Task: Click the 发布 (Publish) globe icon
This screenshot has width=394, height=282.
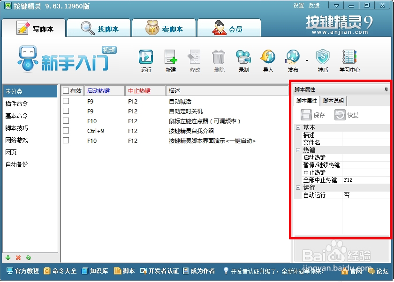Action: coord(293,57)
